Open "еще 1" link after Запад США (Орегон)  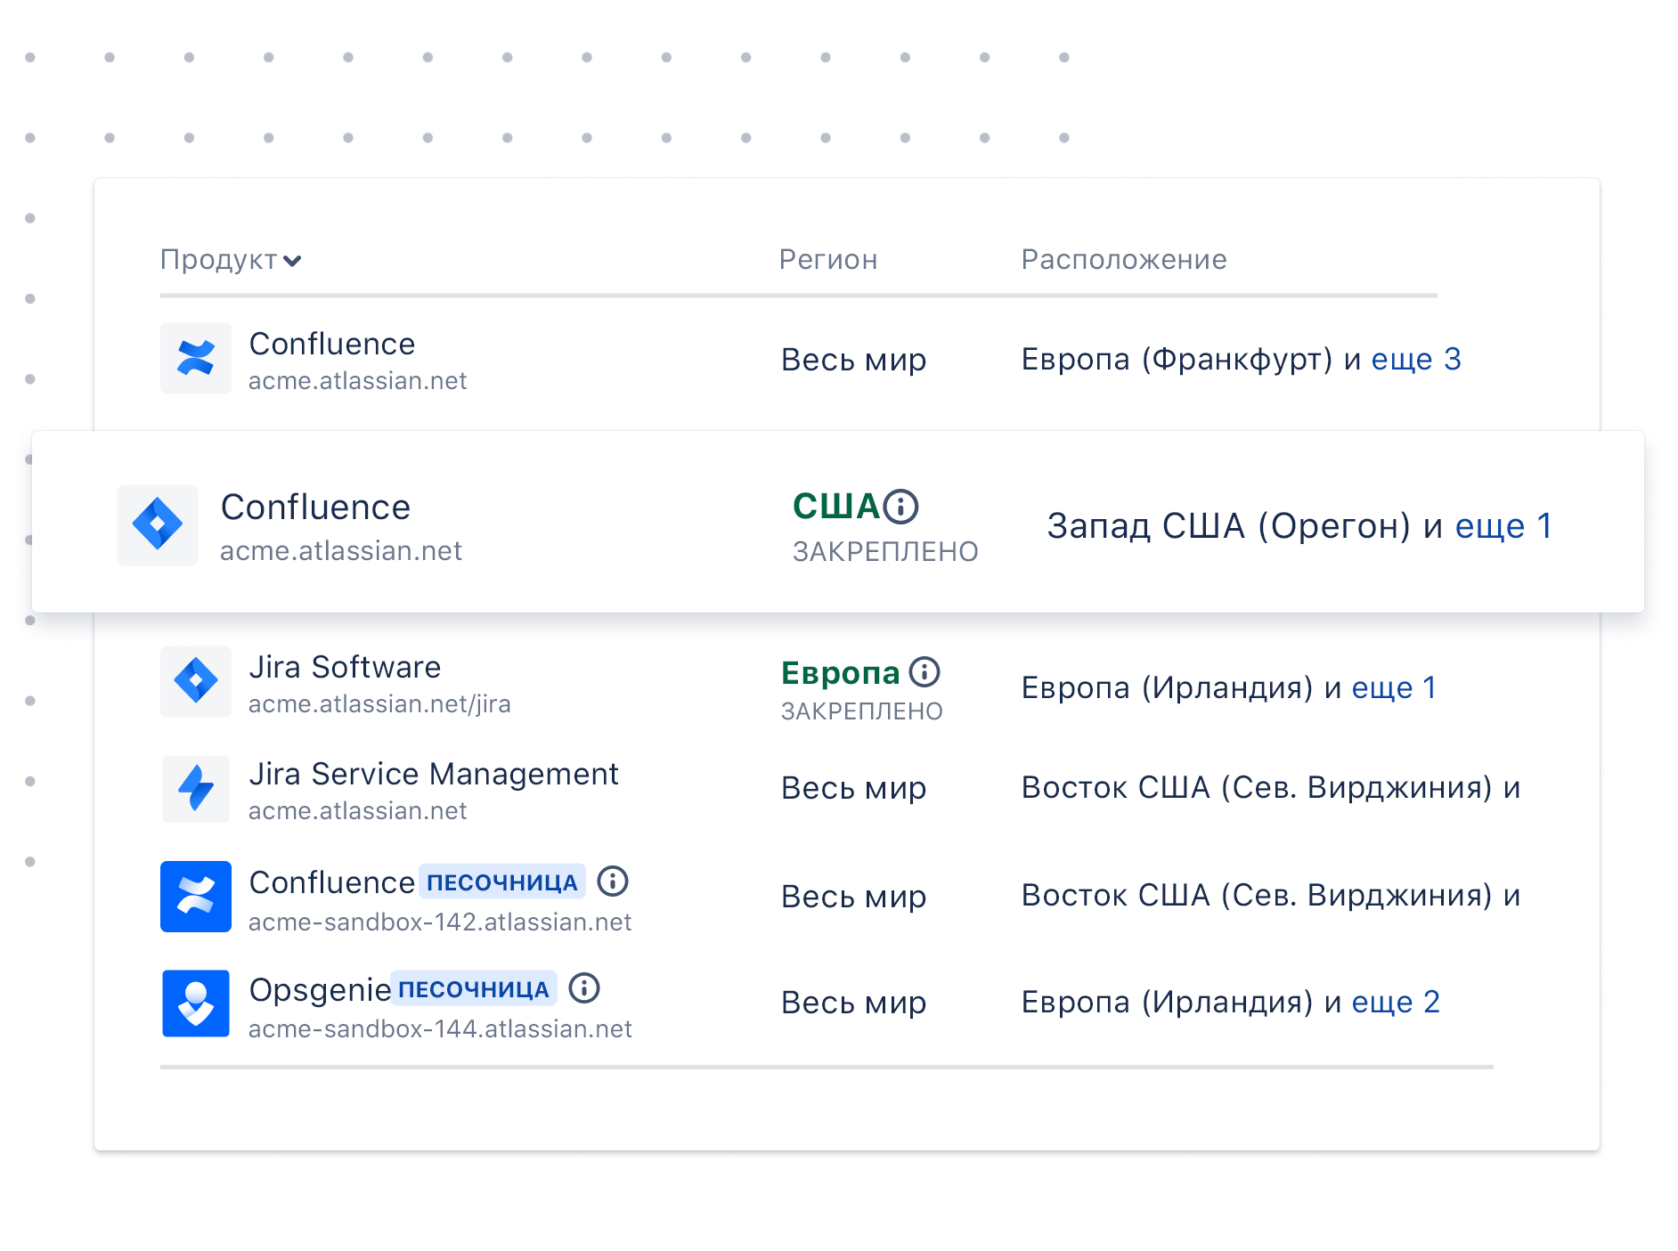tap(1503, 525)
